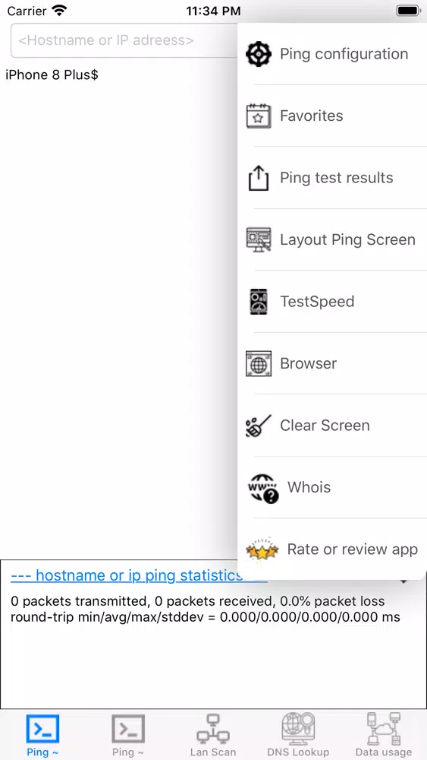Click the Browser globe icon
Image resolution: width=427 pixels, height=760 pixels.
(259, 363)
